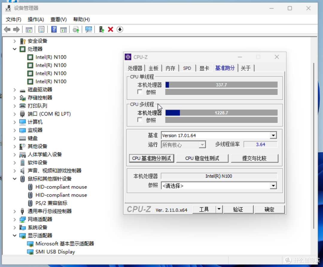Enable the 参照 checkbox under CPU 多线程
323x267 pixels.
[x=140, y=120]
